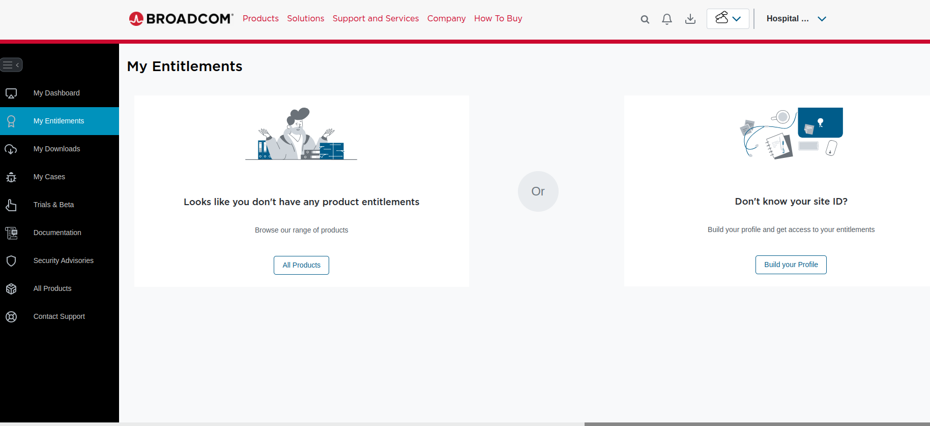
Task: Open Support and Services menu
Action: point(375,18)
